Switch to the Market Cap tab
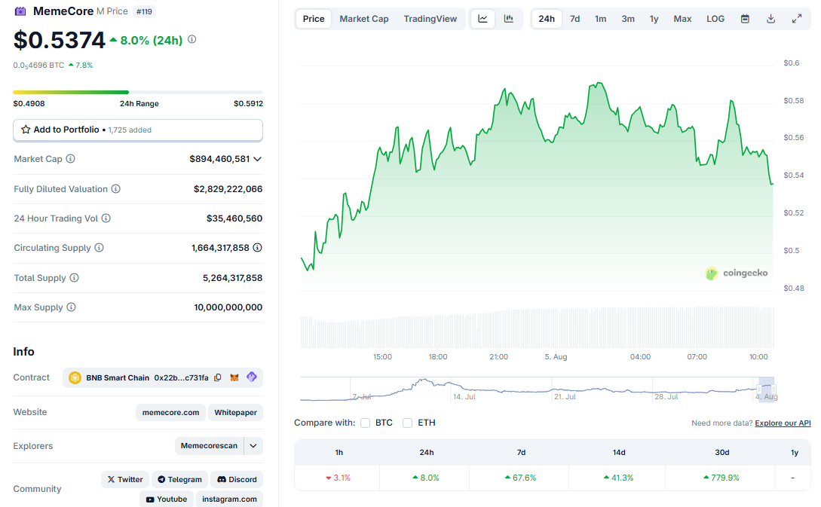821x507 pixels. point(364,19)
